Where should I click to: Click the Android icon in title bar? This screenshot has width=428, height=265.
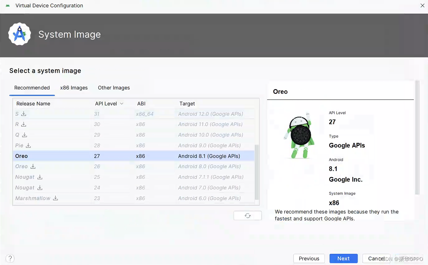(x=7, y=6)
